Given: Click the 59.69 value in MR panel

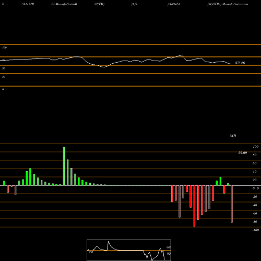Looking at the screenshot, I should pyautogui.click(x=243, y=153).
